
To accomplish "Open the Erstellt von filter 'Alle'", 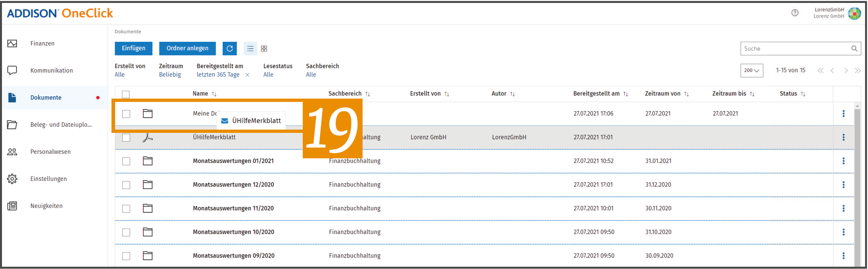I will (120, 75).
